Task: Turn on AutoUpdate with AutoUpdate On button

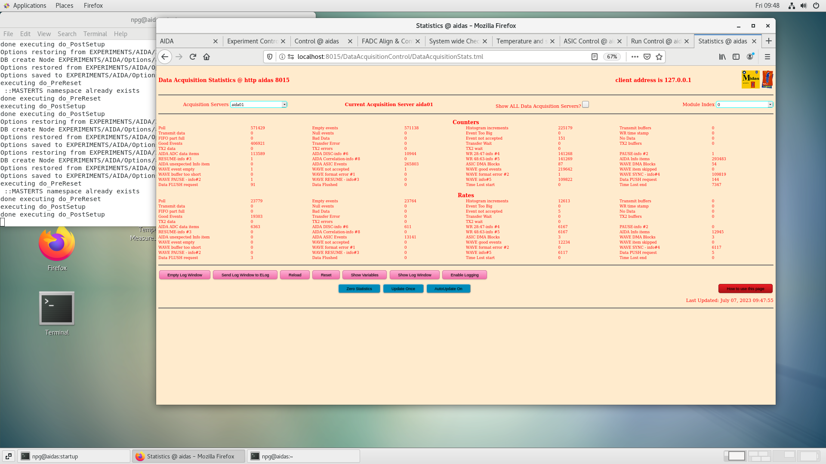Action: 448,289
